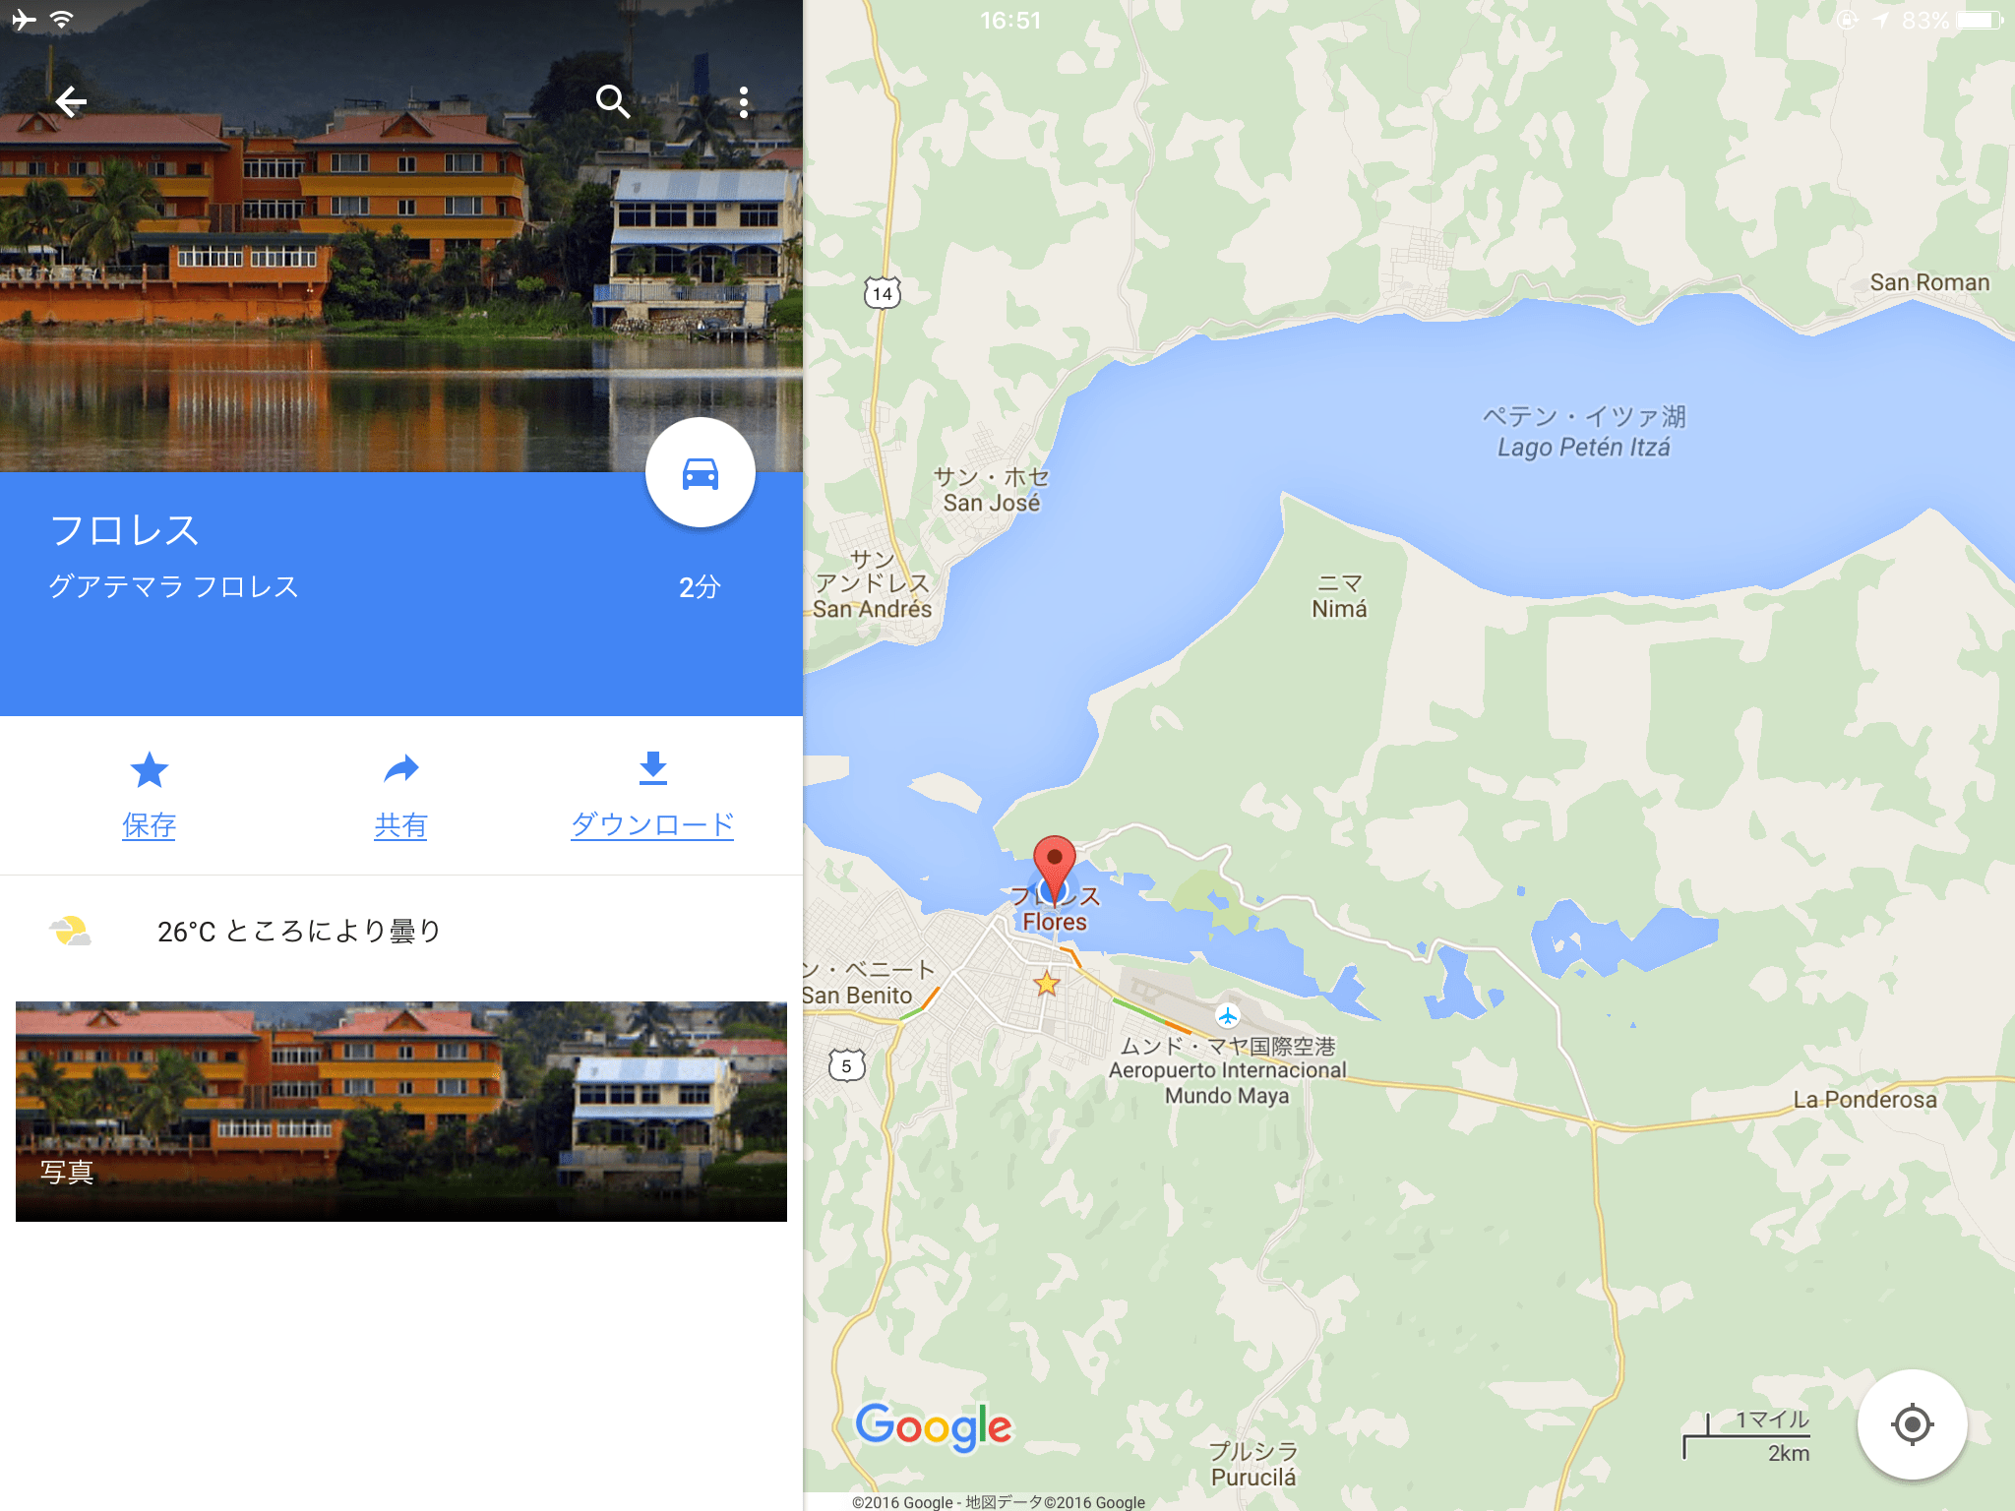2015x1511 pixels.
Task: Open the three-dot overflow menu
Action: point(744,101)
